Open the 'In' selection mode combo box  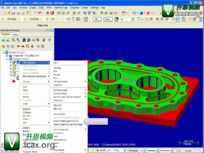[127, 19]
